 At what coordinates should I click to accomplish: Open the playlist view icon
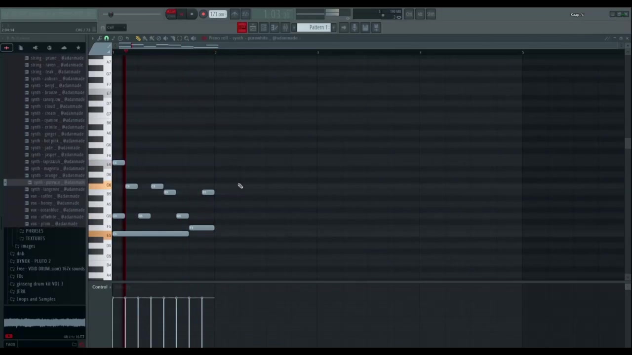click(242, 28)
